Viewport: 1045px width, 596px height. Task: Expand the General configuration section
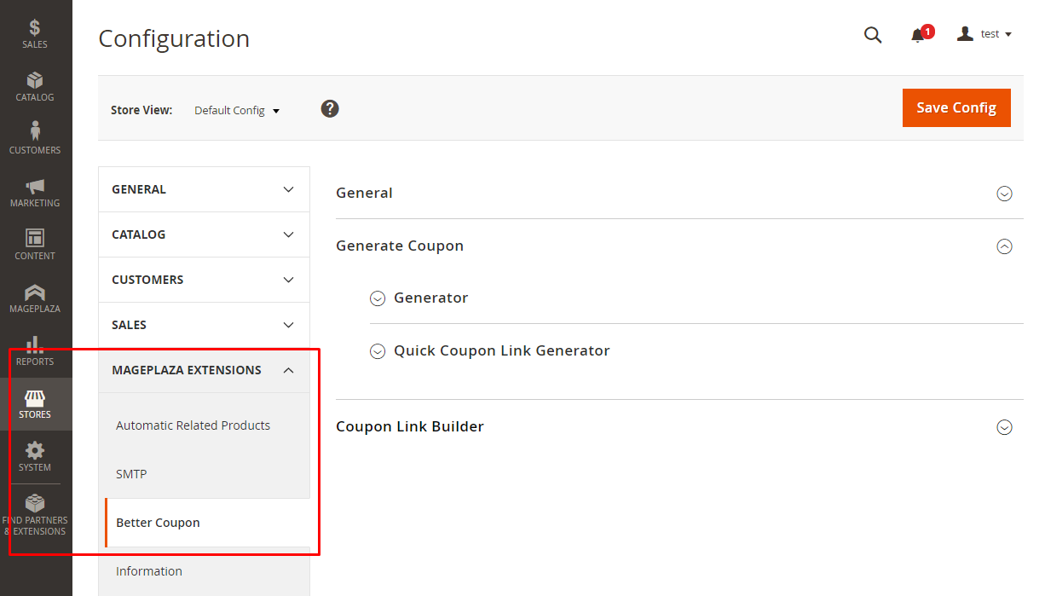click(x=1004, y=194)
